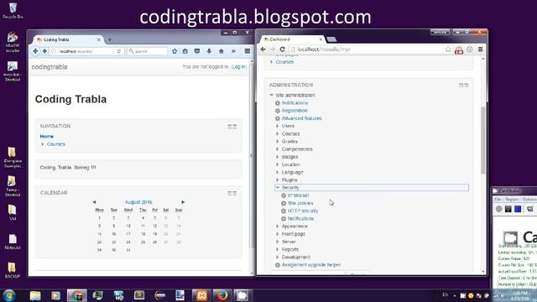The image size is (537, 302).
Task: Open File Explorer from taskbar
Action: (35, 295)
